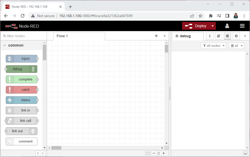Open the help sidebar panel
Viewport: 250px width, 157px height.
[218, 36]
